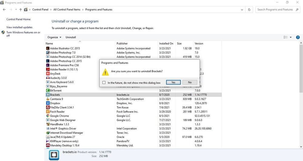Viewport: 303px width, 161px height.
Task: Sort by the Publisher column header
Action: click(137, 43)
